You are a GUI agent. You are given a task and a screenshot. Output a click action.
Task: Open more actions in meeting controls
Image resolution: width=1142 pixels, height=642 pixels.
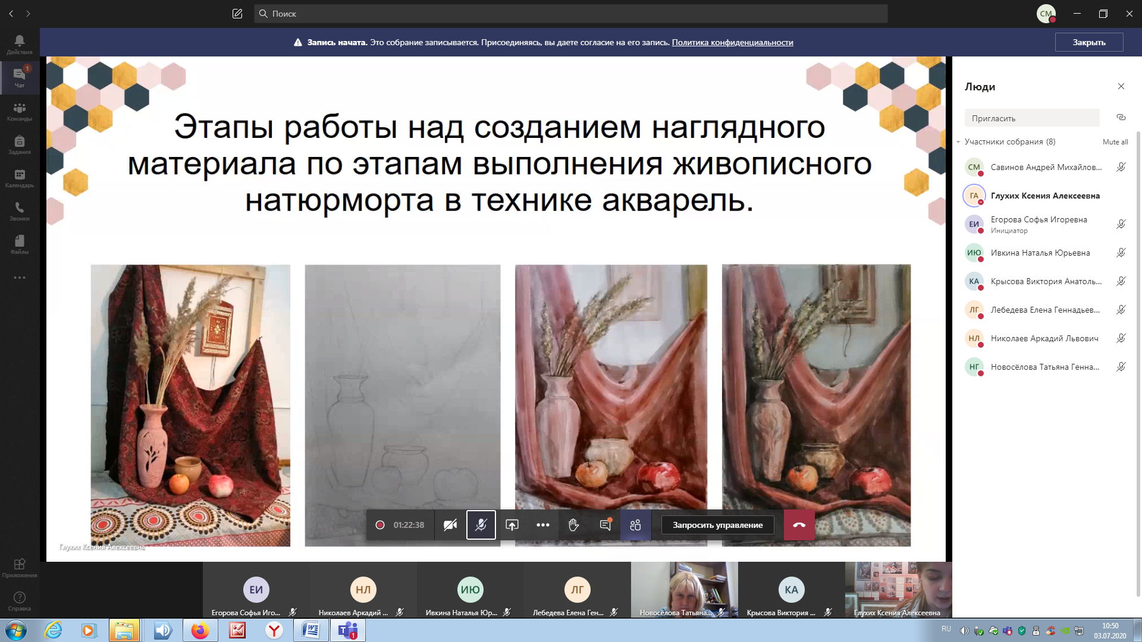tap(543, 525)
